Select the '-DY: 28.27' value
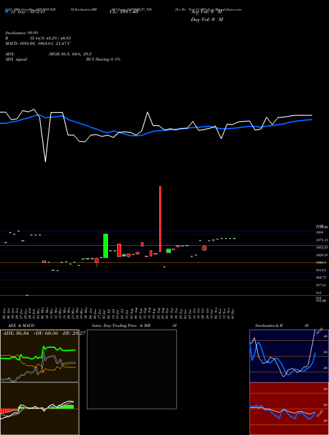329x435 pixels. click(74, 333)
